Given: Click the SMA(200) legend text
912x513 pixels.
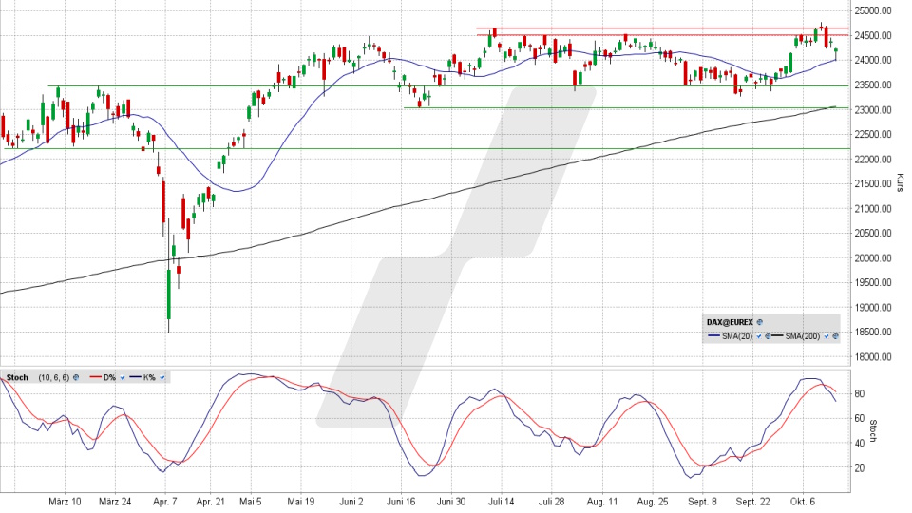Looking at the screenshot, I should 806,337.
